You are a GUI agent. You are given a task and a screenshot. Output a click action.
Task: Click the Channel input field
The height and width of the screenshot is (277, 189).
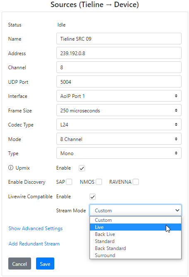pyautogui.click(x=119, y=67)
